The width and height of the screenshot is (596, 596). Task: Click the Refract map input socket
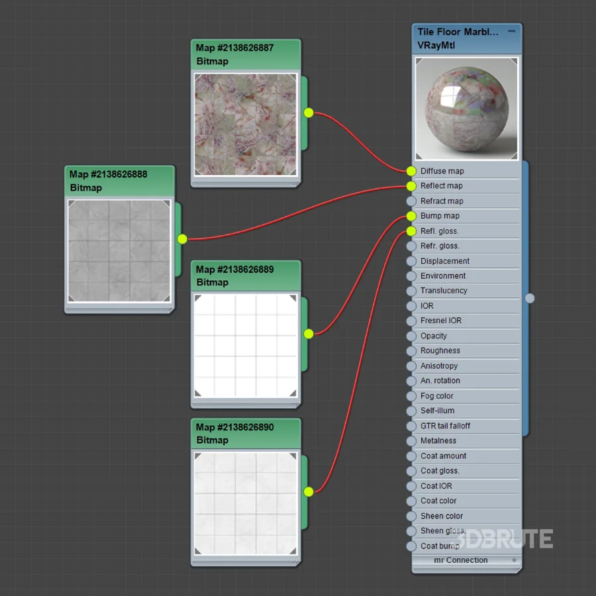click(x=411, y=201)
